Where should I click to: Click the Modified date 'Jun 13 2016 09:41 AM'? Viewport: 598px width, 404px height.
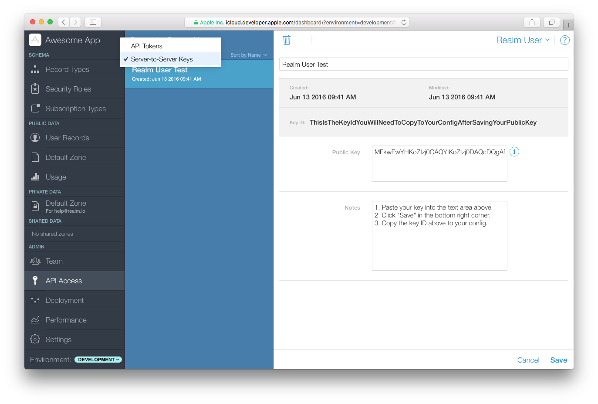click(x=462, y=97)
